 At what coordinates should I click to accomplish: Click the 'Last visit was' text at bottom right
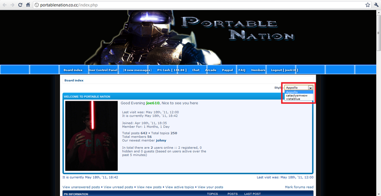pos(285,177)
